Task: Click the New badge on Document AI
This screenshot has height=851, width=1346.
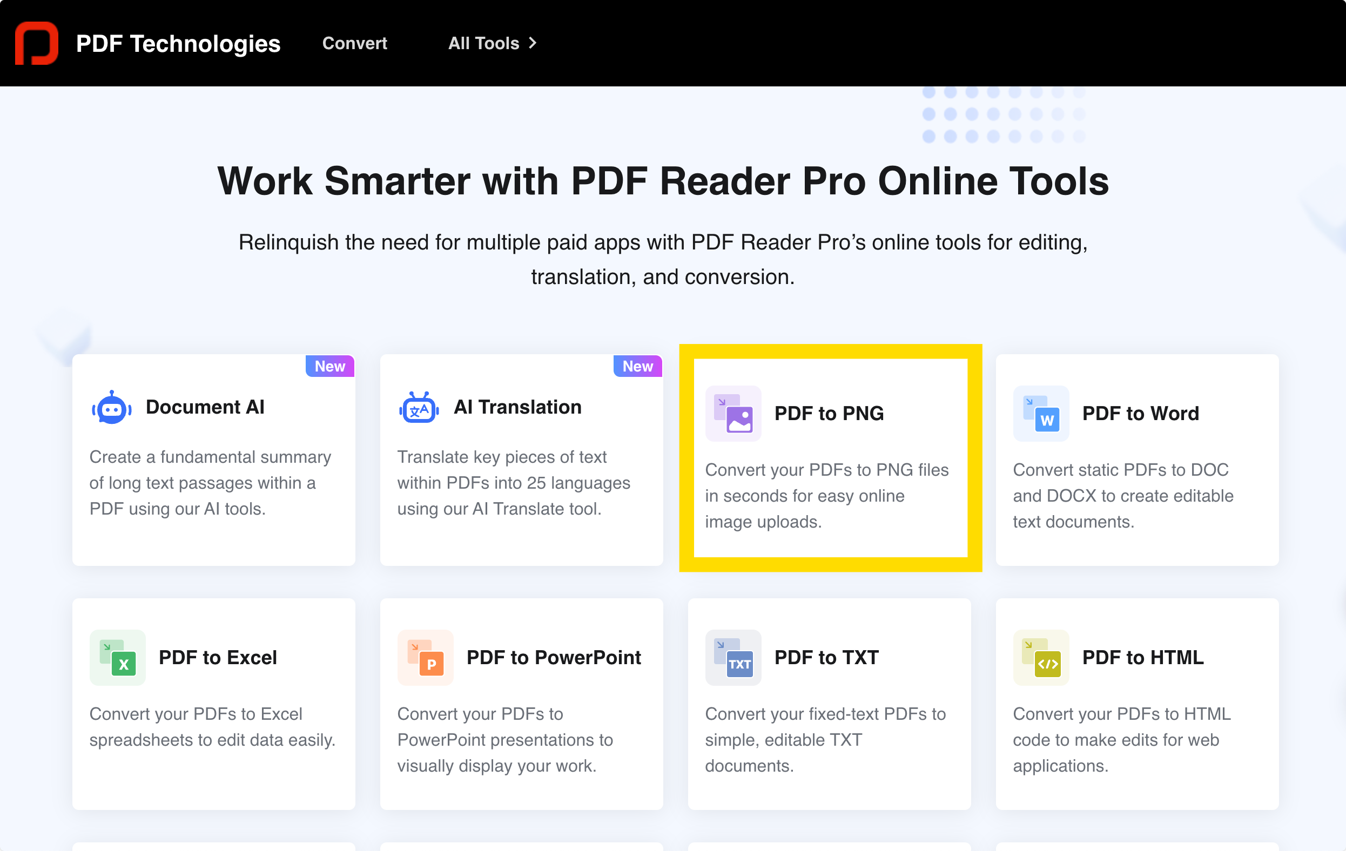Action: point(330,366)
